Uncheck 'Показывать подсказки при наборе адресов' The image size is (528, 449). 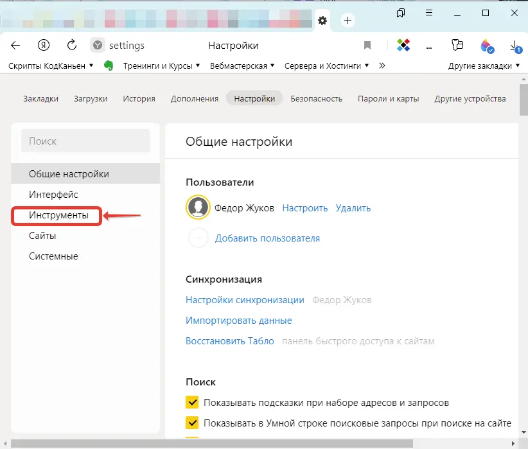[x=192, y=403]
